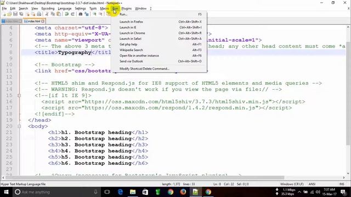Select Wikipedia Search entry
351x197 pixels.
click(159, 50)
